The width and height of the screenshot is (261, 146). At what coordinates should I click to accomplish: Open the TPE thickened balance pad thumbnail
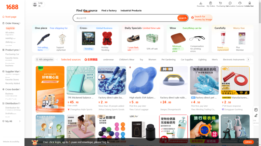click(x=81, y=80)
